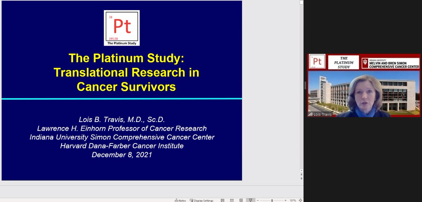Open the Notes pane from status bar
Viewport: 422px width, 202px height.
click(180, 201)
